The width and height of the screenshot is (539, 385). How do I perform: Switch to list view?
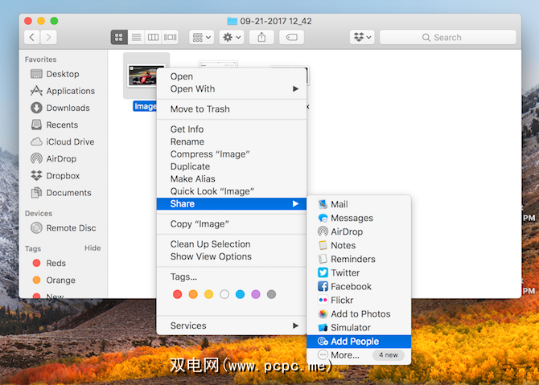coord(136,37)
